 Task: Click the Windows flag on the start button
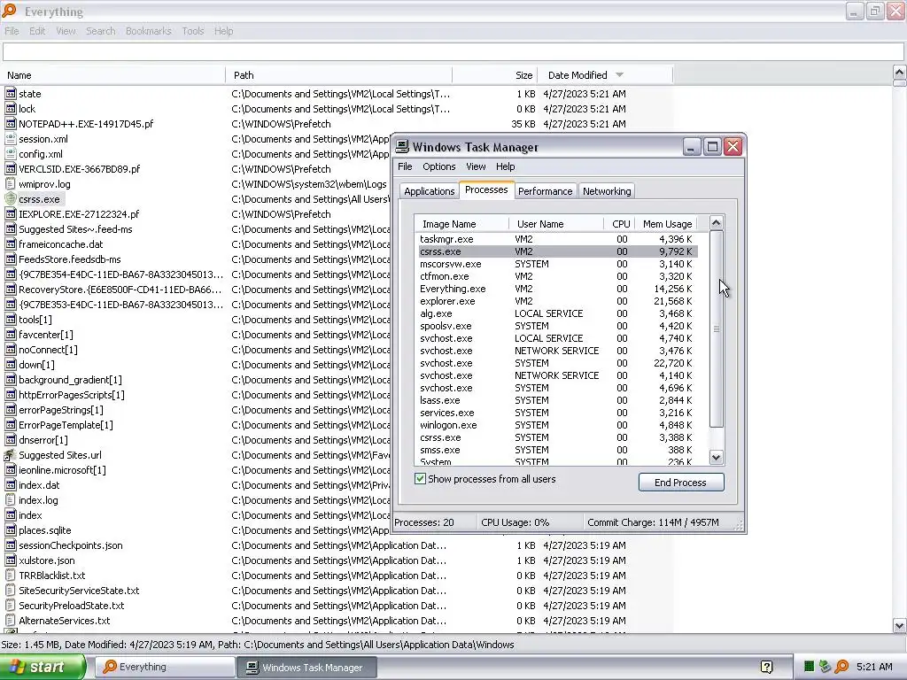tap(18, 667)
